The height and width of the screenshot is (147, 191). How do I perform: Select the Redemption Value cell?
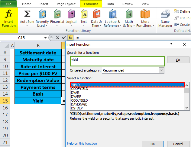(38, 80)
